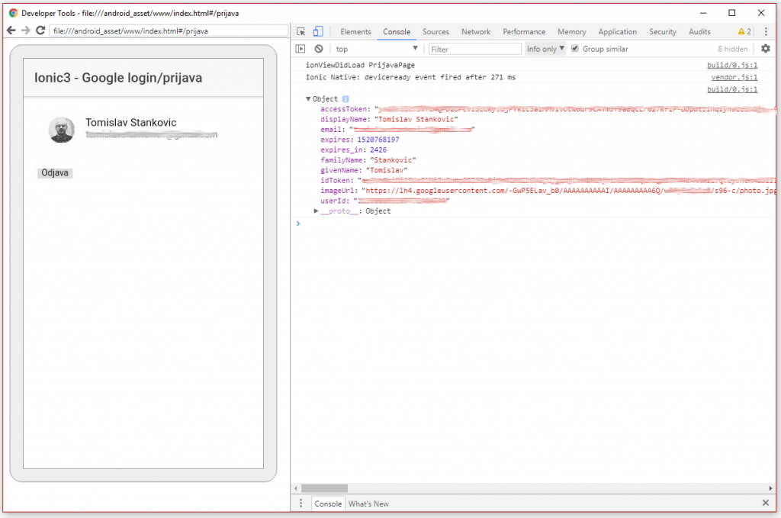Uncheck the Group similar checkbox
This screenshot has height=518, width=781.
[575, 49]
